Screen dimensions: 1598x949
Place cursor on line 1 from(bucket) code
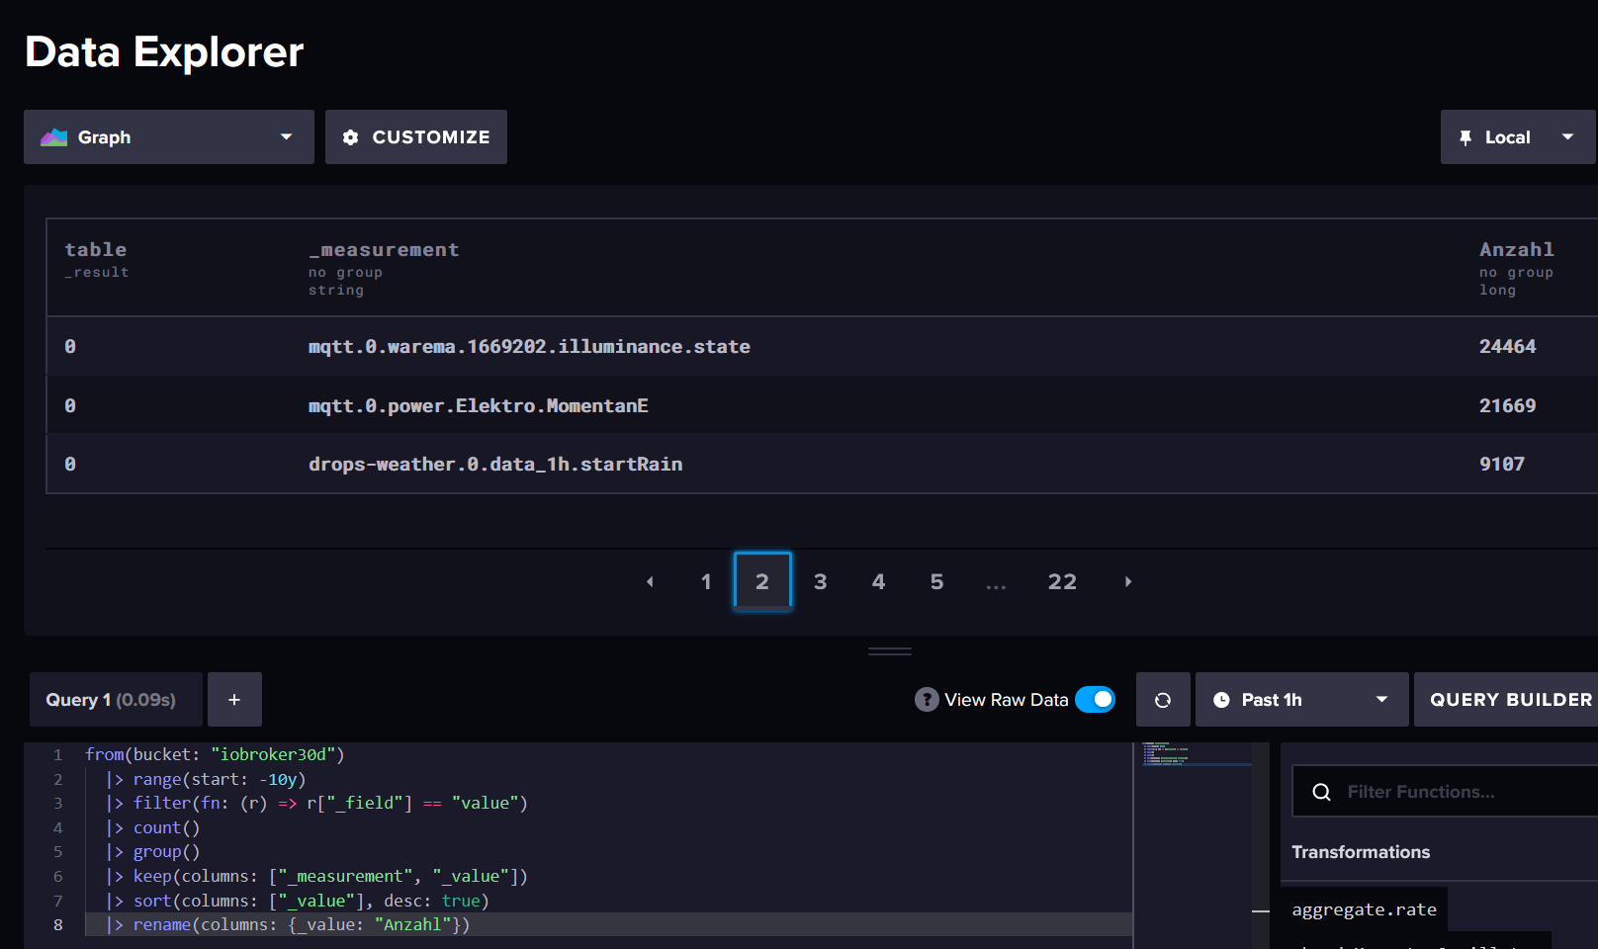tap(215, 754)
